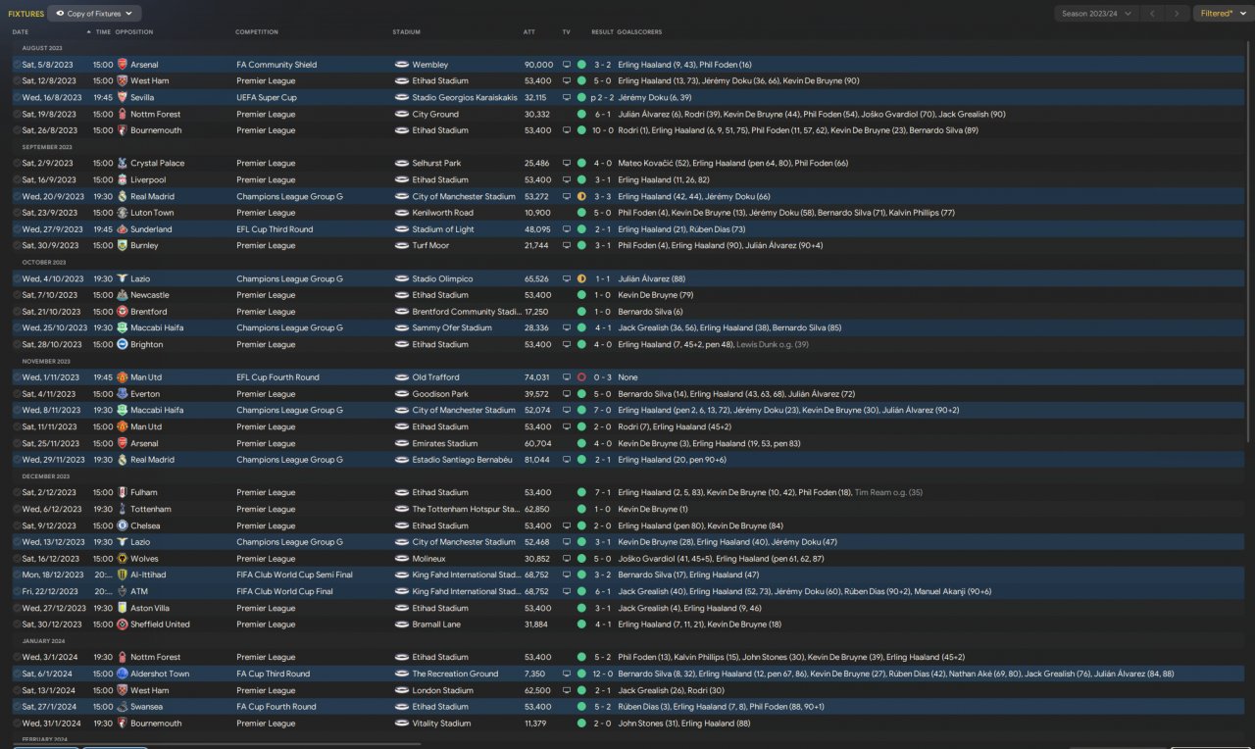The width and height of the screenshot is (1255, 749).
Task: Sort by the Competition column header
Action: click(x=257, y=32)
